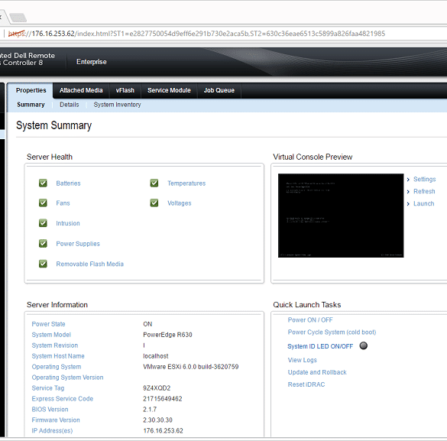The height and width of the screenshot is (441, 447).
Task: Click Power Cycle System (cold boot)
Action: click(332, 332)
